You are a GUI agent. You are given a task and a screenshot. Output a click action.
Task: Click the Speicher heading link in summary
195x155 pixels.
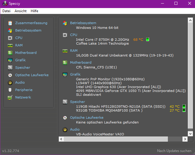coord(78,102)
